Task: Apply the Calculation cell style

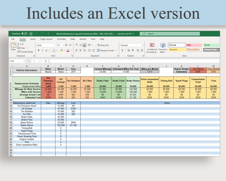Action: coord(194,50)
